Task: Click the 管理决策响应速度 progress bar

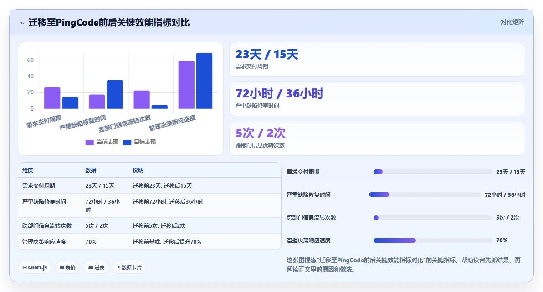Action: click(432, 241)
